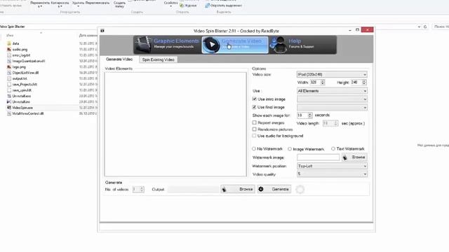Sort Explorer files by Name column
This screenshot has height=252, width=449.
(10, 36)
